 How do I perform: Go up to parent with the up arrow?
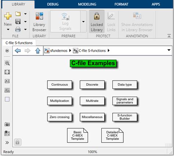coord(38,51)
